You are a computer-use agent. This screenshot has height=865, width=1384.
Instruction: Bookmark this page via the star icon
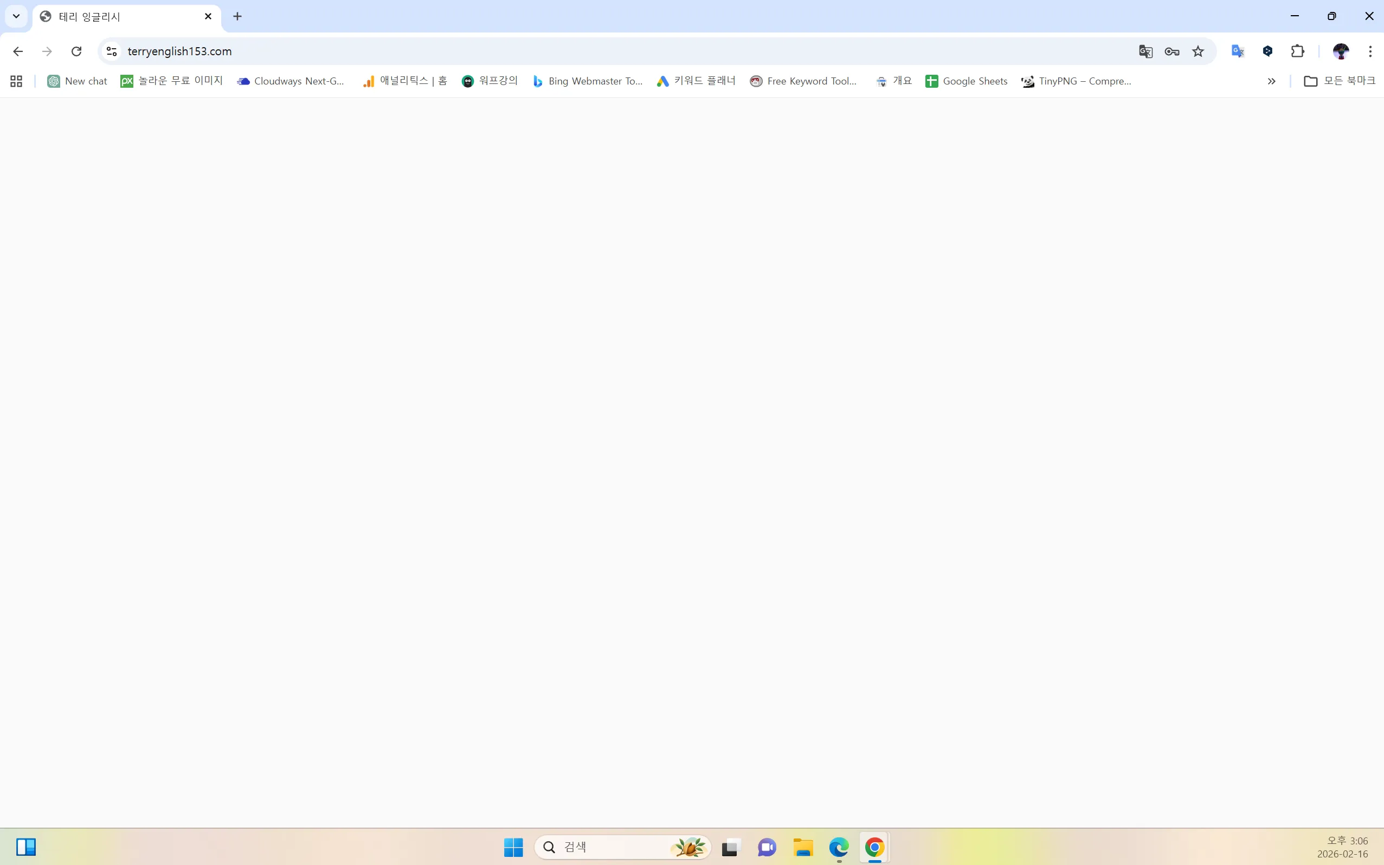coord(1198,51)
